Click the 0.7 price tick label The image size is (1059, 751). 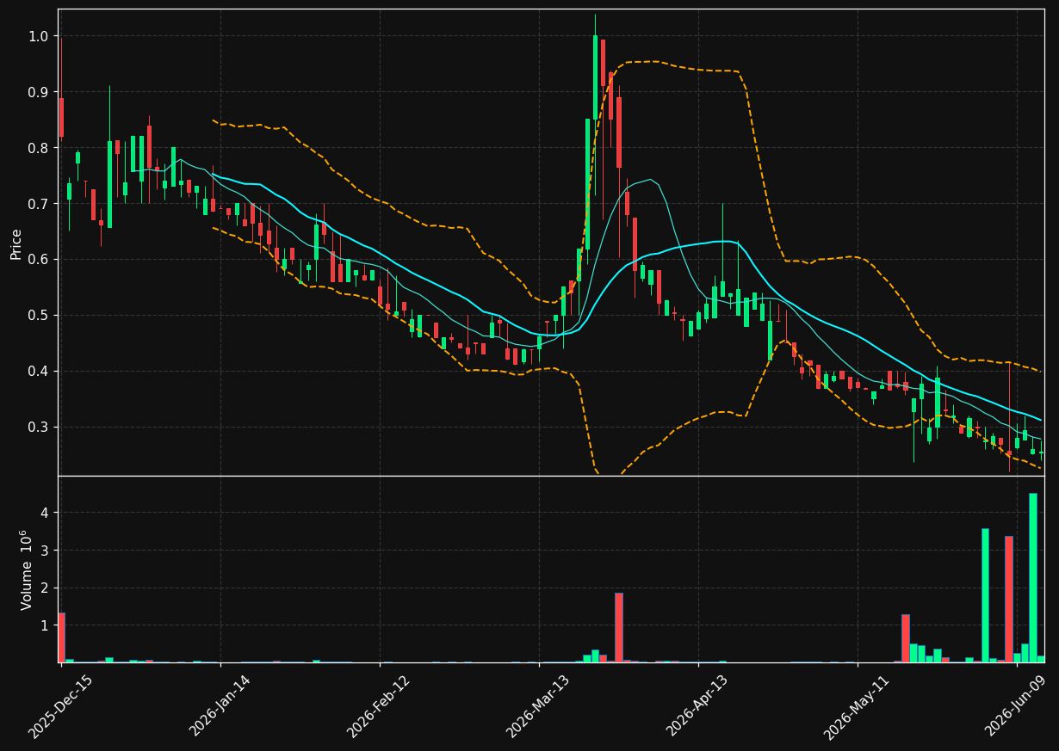tap(39, 204)
